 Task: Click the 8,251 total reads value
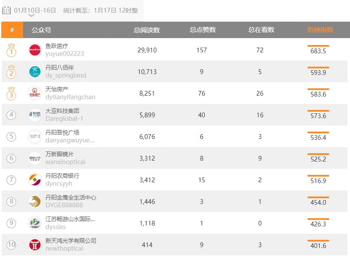(147, 94)
